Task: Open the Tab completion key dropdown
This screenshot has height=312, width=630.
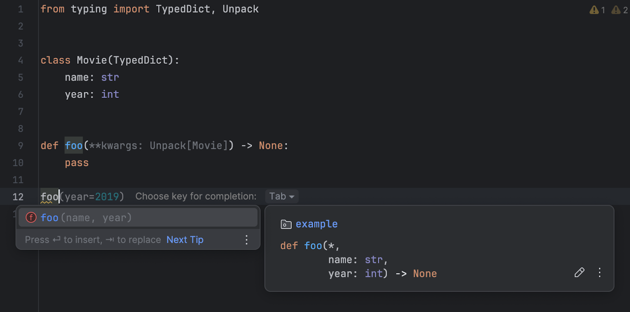Action: tap(282, 196)
